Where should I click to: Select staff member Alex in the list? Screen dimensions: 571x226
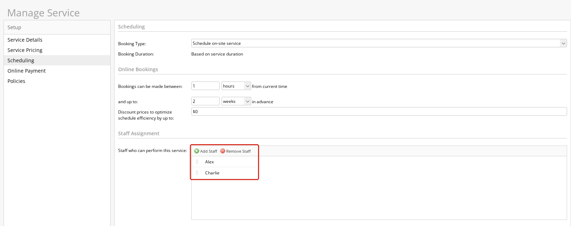209,162
